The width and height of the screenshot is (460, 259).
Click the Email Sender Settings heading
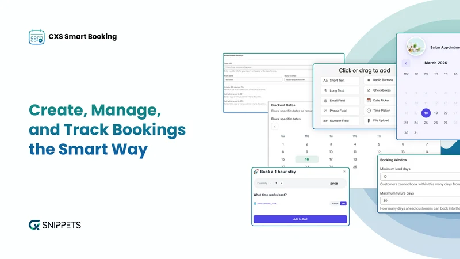234,55
